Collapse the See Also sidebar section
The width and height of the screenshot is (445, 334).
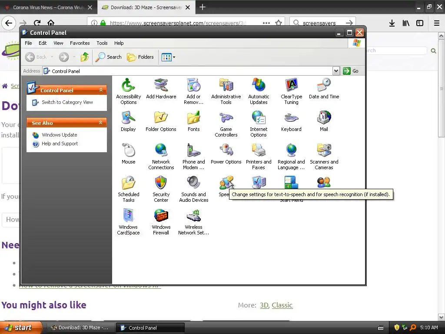[100, 123]
